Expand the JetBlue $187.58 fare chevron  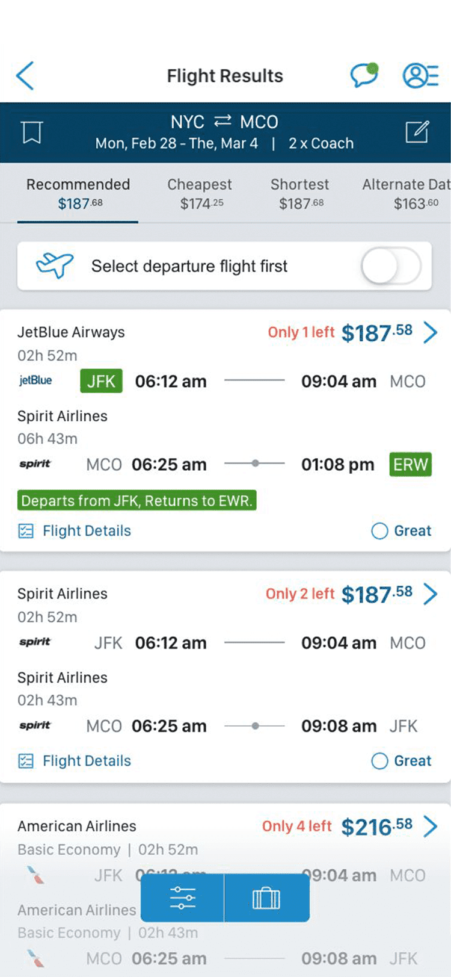point(431,332)
